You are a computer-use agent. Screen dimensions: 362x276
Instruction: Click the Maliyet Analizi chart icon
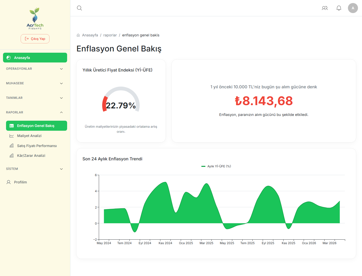[x=12, y=136]
